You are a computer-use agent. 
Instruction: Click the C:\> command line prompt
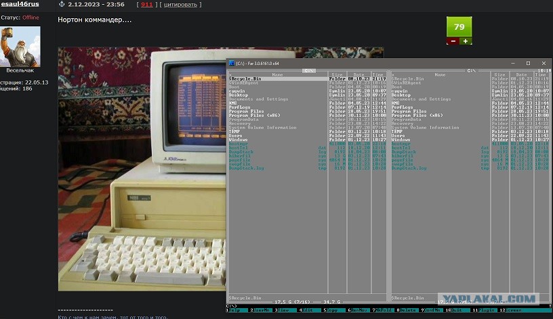(232, 306)
